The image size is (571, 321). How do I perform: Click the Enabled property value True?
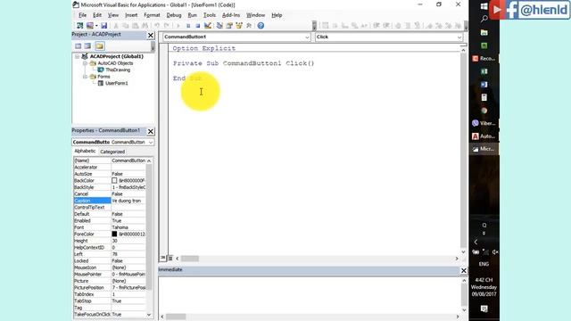click(128, 220)
